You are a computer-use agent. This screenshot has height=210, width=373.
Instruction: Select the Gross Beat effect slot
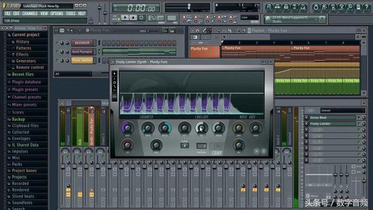tap(332, 118)
